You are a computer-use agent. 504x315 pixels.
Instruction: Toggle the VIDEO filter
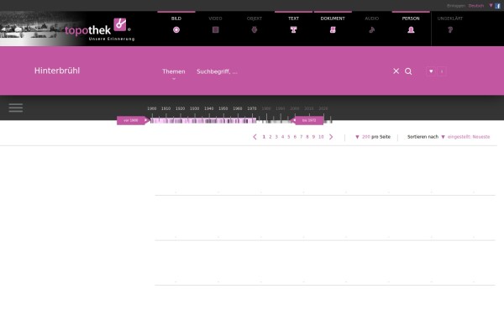tap(215, 25)
